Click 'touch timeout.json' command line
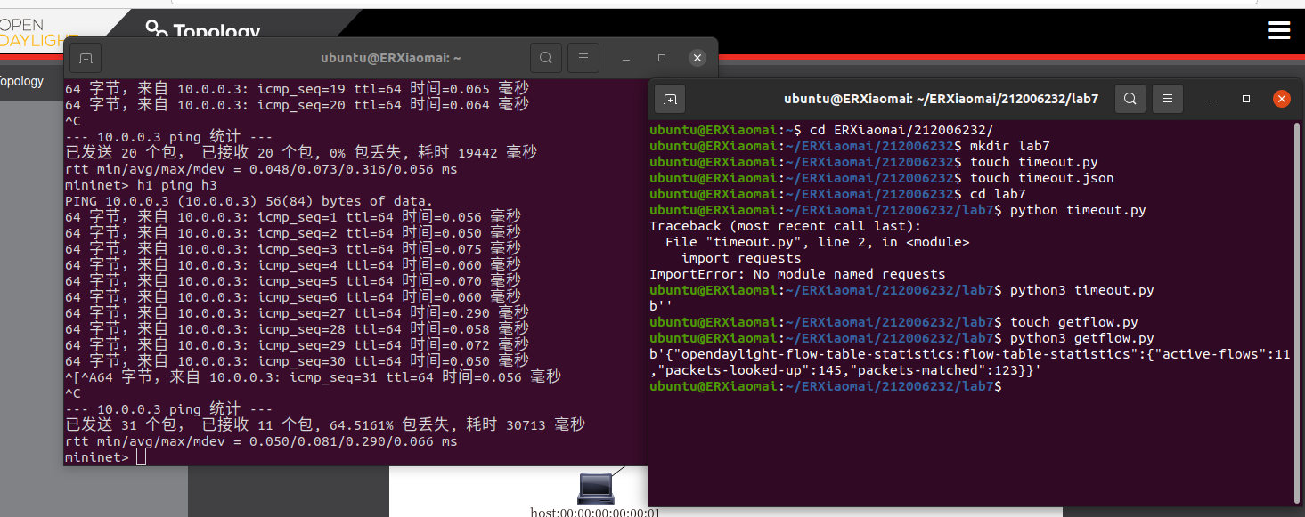Viewport: 1305px width, 517px height. pos(881,178)
